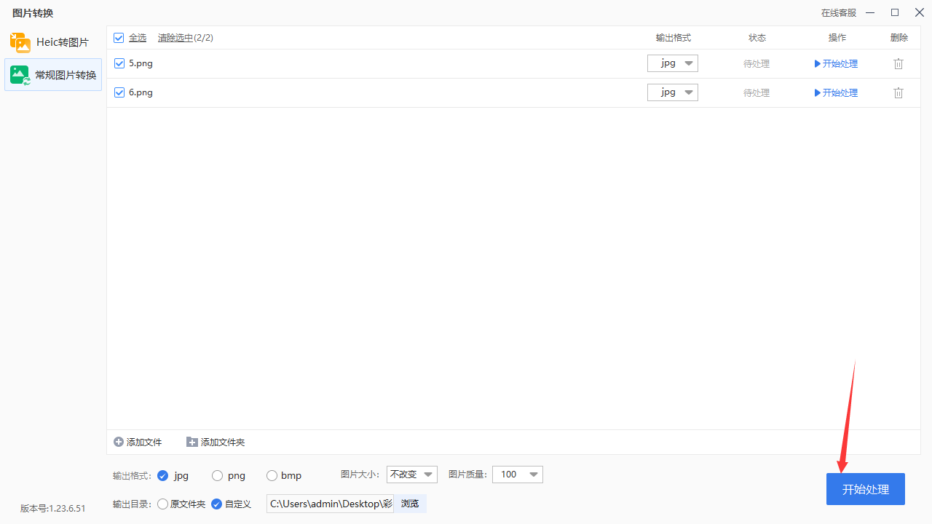Open 图片质量 dropdown showing 100
Screen dimensions: 932x524
pos(518,475)
